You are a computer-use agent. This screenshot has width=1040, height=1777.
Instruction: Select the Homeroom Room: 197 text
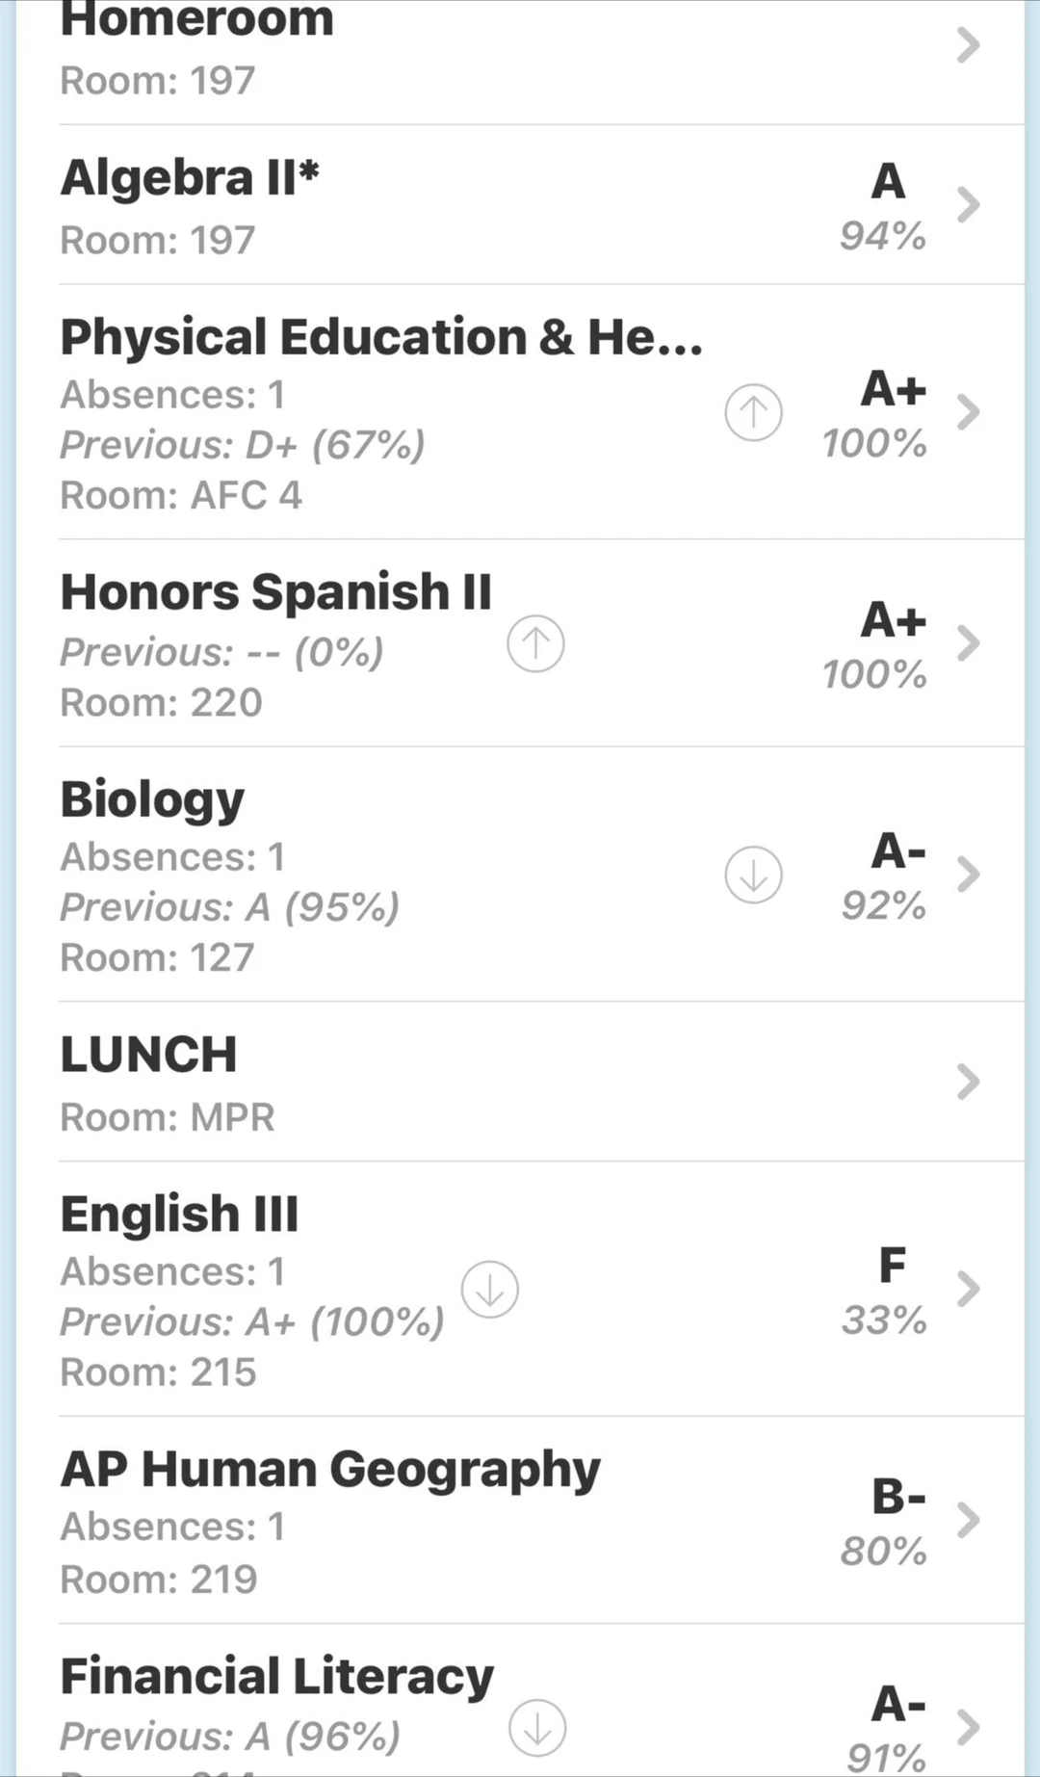[158, 81]
